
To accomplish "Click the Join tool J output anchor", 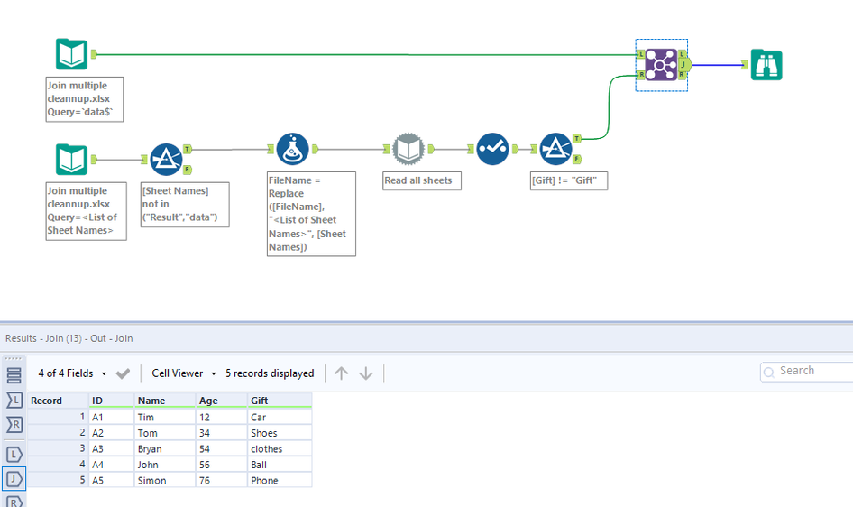I will [x=685, y=65].
